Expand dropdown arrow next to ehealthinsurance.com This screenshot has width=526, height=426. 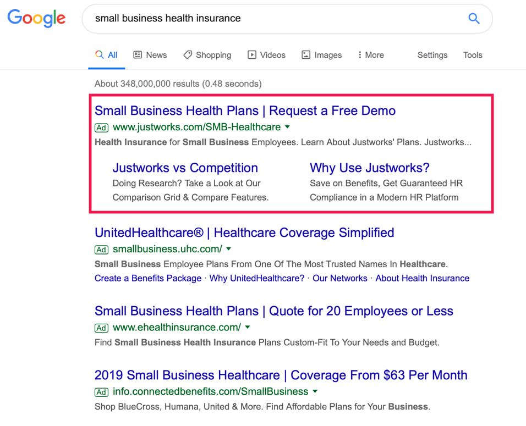248,327
